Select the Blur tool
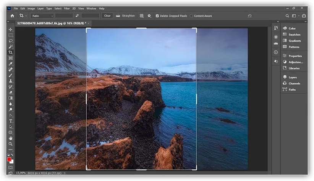314x181 pixels. point(11,104)
